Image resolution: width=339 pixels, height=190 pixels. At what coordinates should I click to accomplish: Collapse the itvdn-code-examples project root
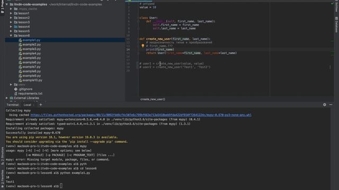tap(7, 4)
